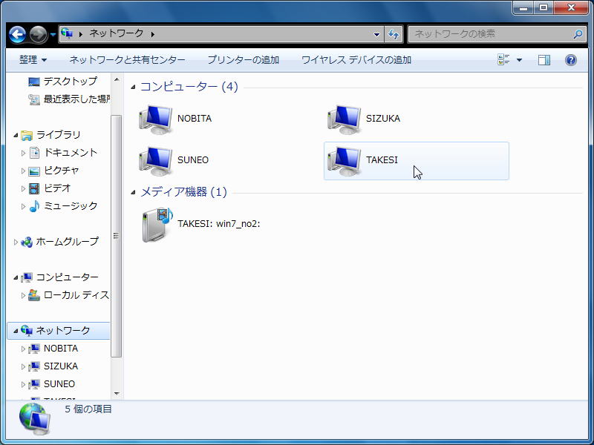Select the SUNEO computer icon
Image resolution: width=594 pixels, height=445 pixels.
coord(156,161)
